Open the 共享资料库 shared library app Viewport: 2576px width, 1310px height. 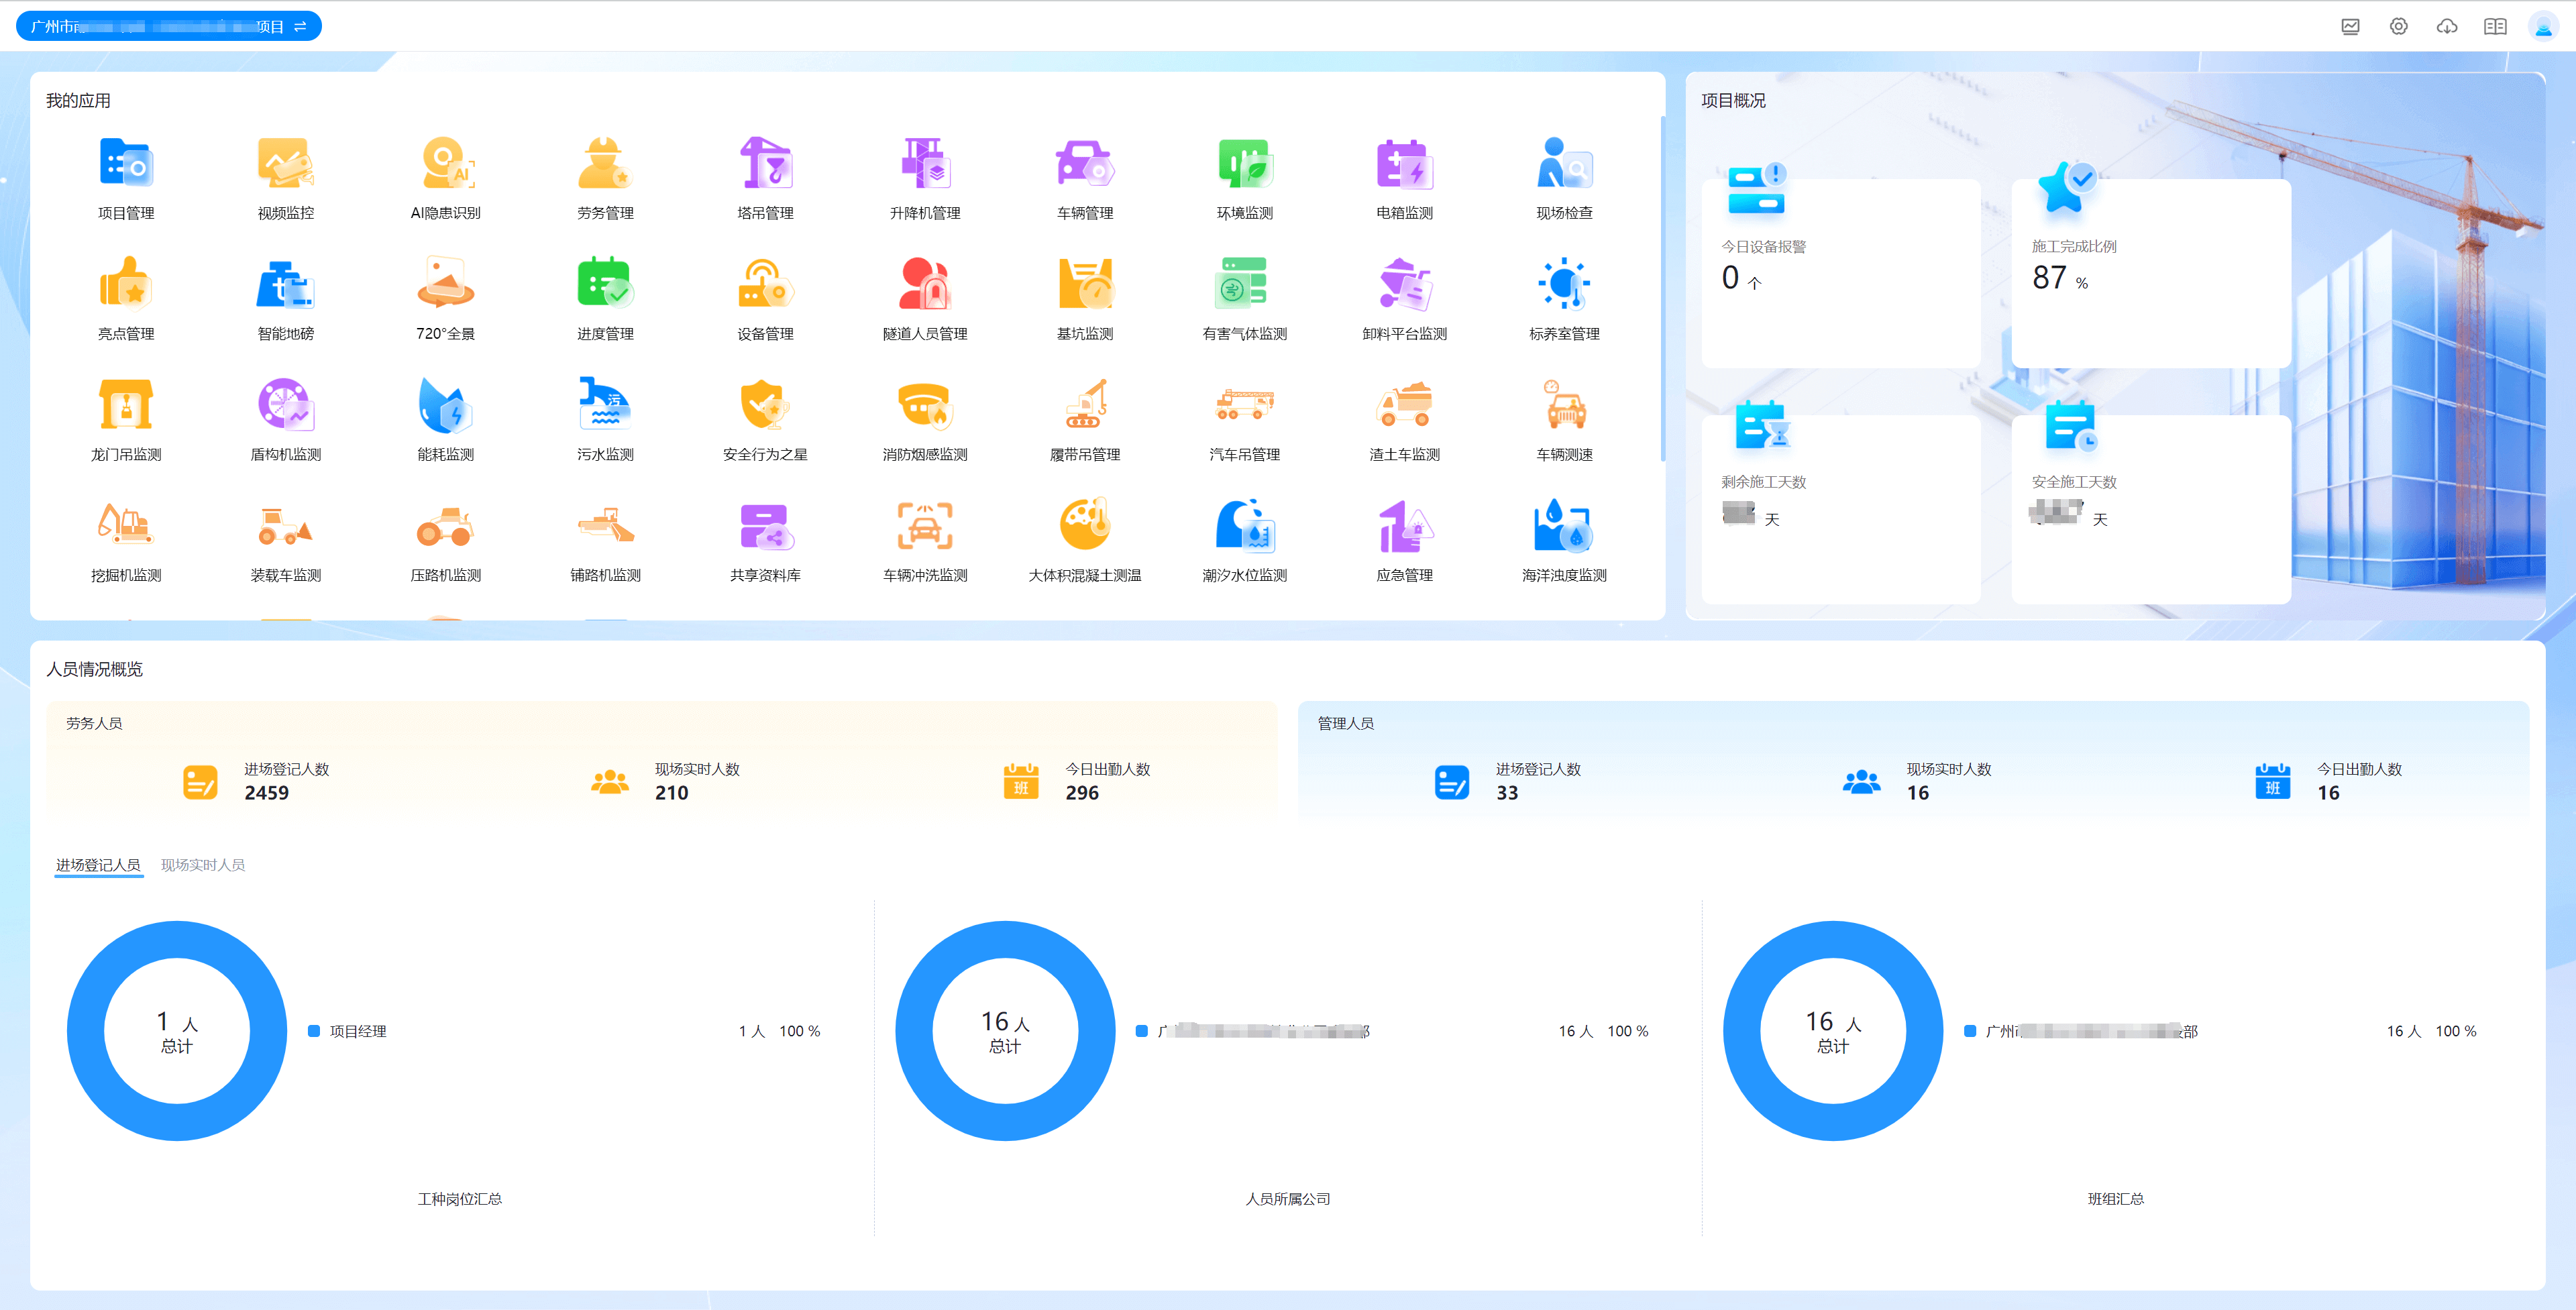[x=765, y=527]
